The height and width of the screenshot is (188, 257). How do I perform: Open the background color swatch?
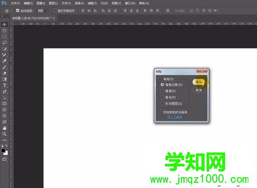(x=6, y=153)
